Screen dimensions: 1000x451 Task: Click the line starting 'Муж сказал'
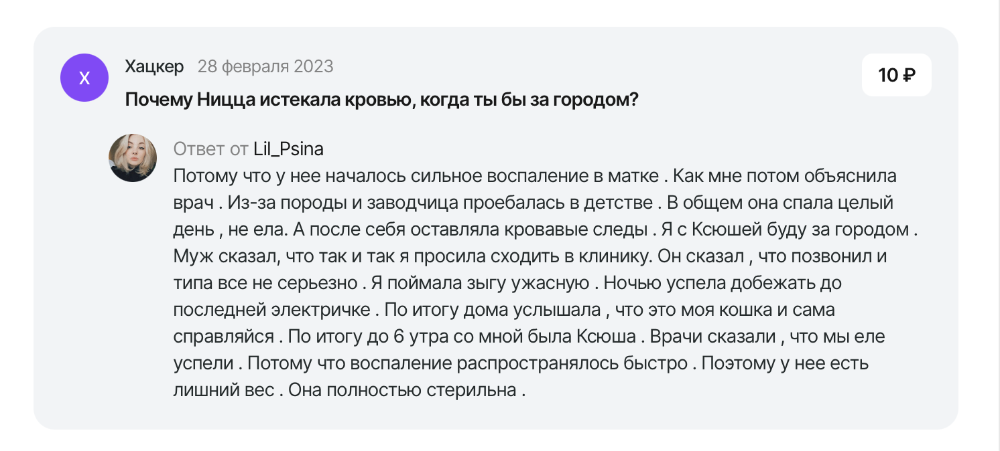530,256
